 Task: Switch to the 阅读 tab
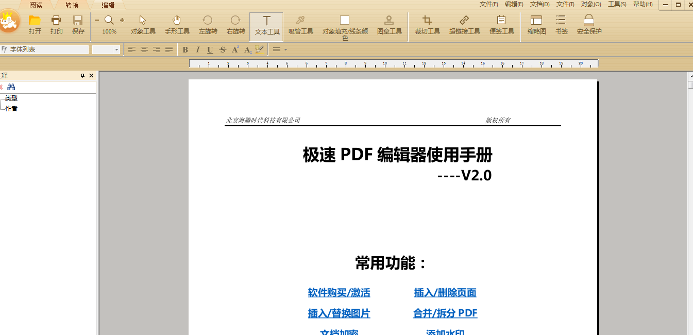[36, 5]
